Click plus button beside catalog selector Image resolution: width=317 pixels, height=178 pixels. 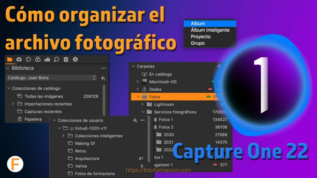[x=103, y=78]
